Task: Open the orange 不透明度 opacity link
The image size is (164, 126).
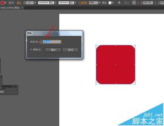Action: click(x=83, y=3)
